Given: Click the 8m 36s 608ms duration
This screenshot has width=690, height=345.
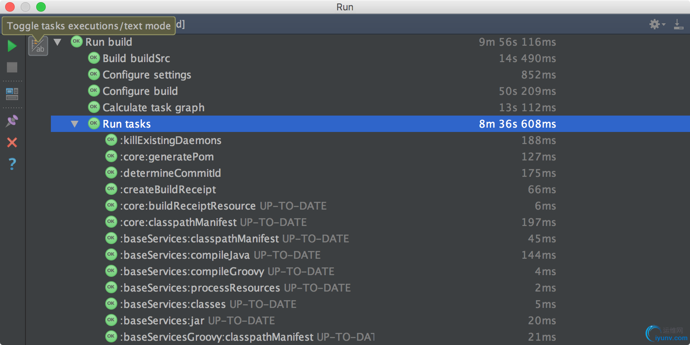Looking at the screenshot, I should (x=517, y=124).
